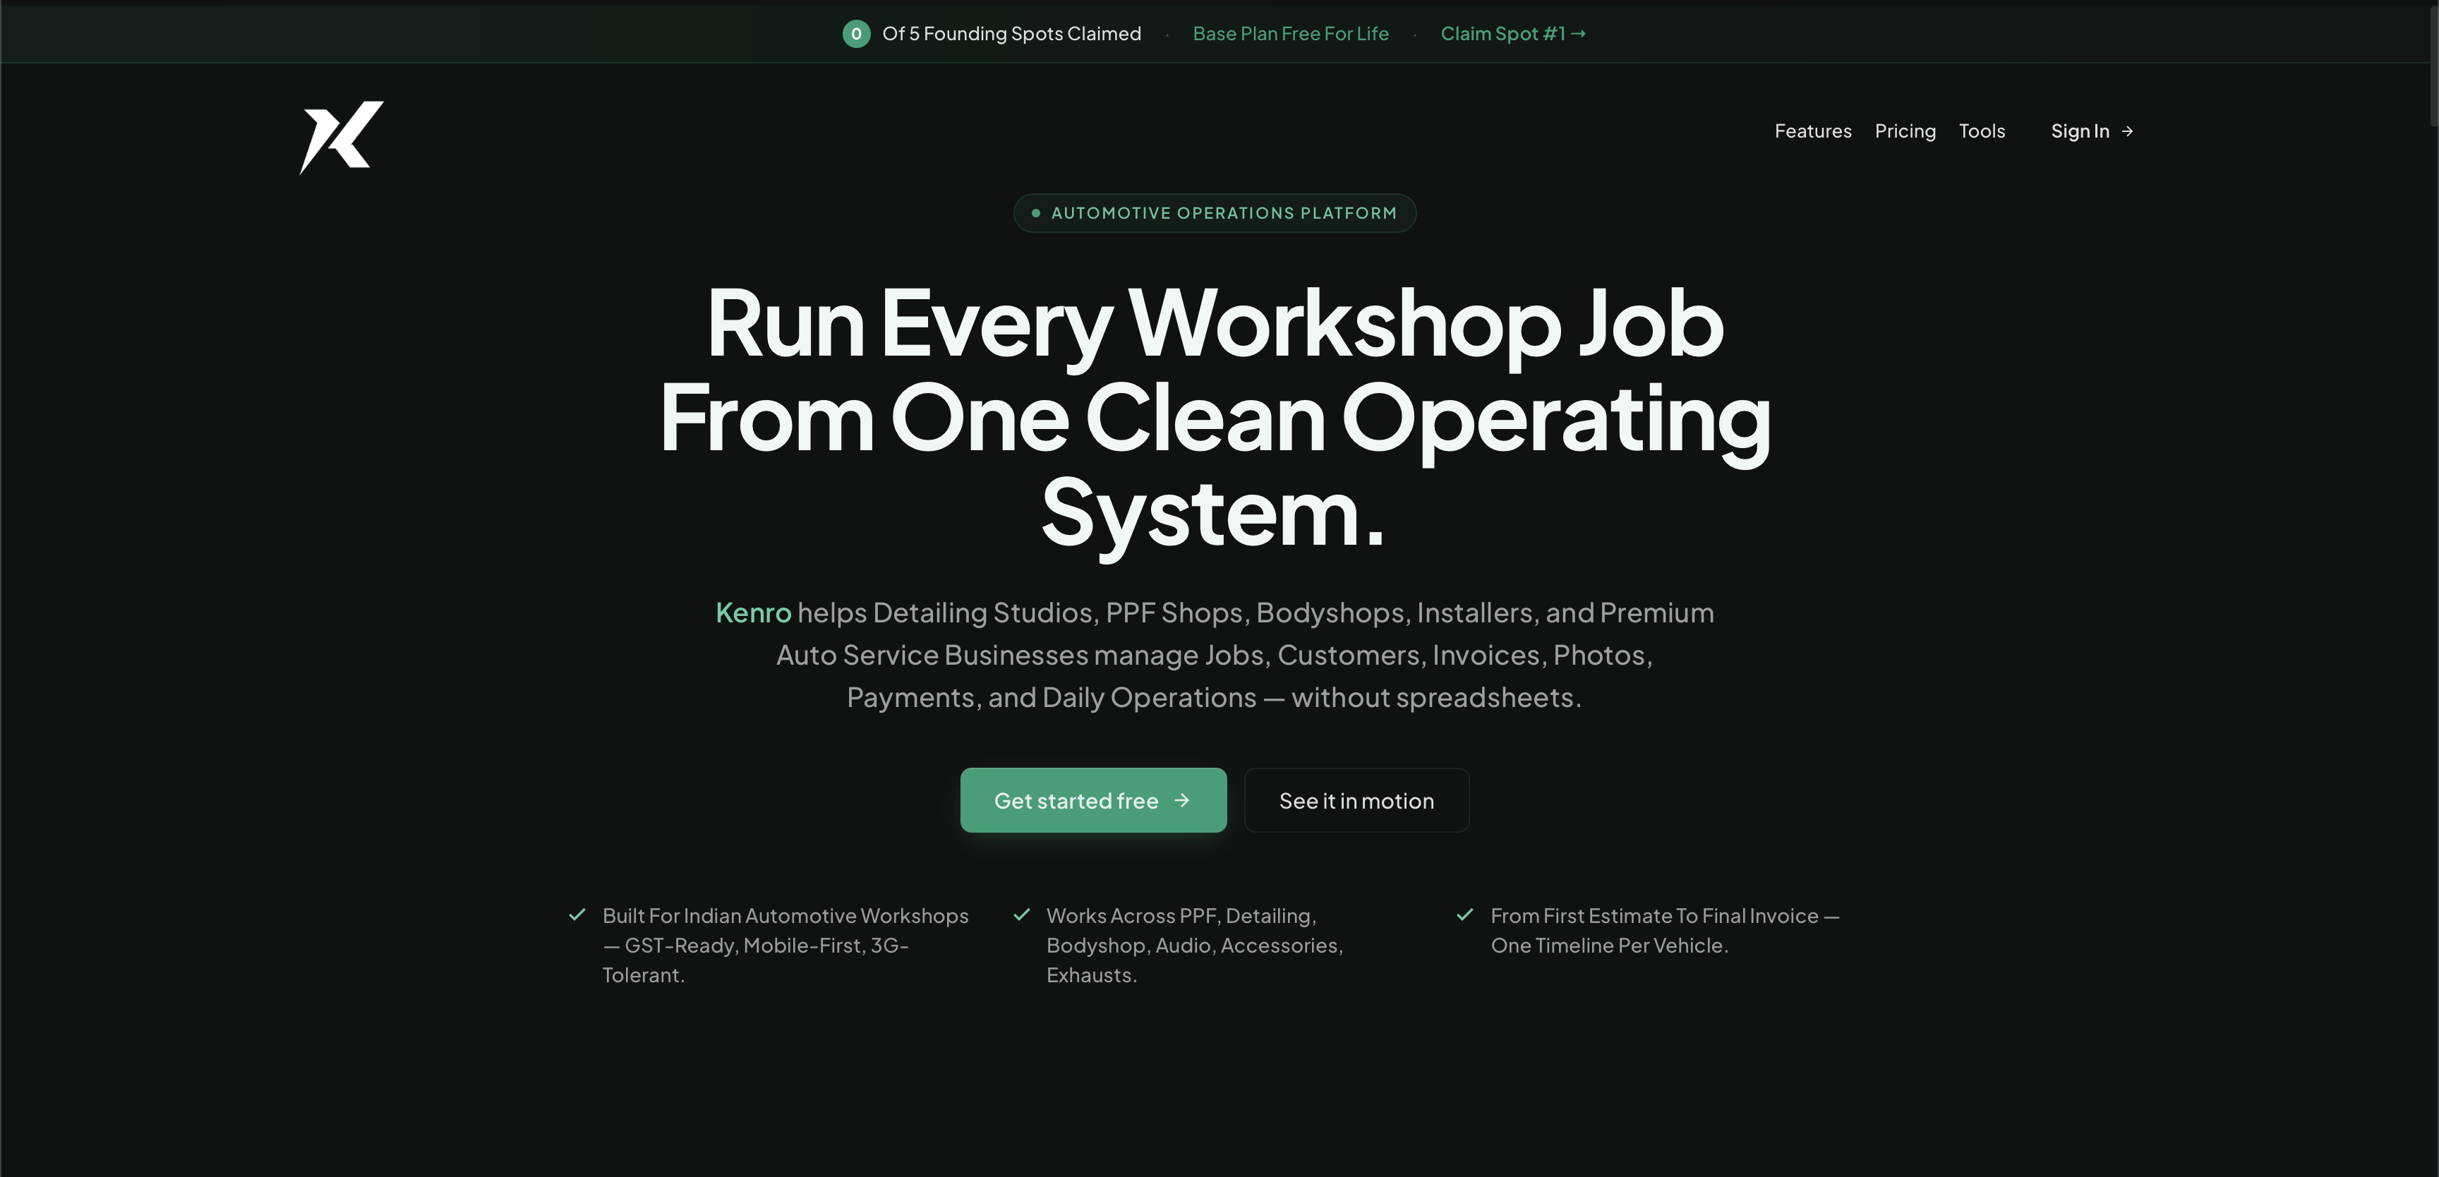Click the checkmark beside Works Across PPF, Detailing
2439x1177 pixels.
pyautogui.click(x=1022, y=914)
